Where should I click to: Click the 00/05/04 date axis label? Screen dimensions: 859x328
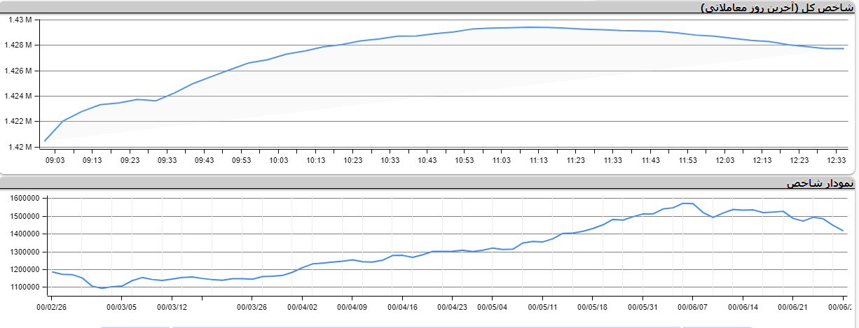pyautogui.click(x=493, y=306)
